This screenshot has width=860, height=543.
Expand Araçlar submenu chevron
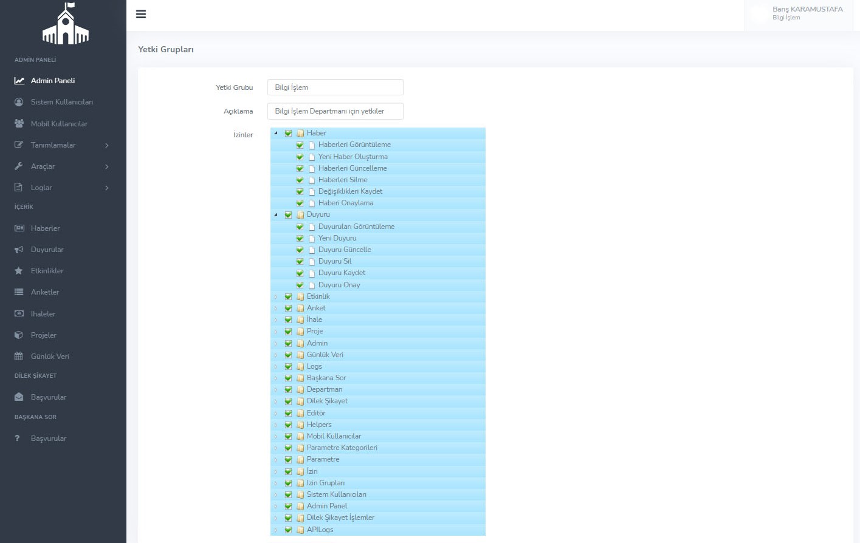click(107, 166)
